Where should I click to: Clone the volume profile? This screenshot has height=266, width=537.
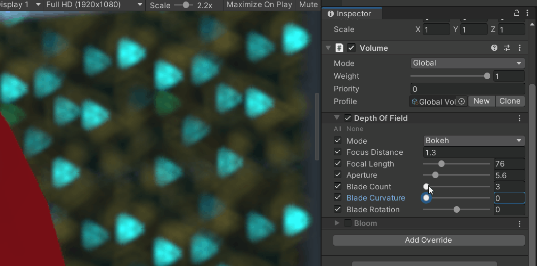[510, 102]
